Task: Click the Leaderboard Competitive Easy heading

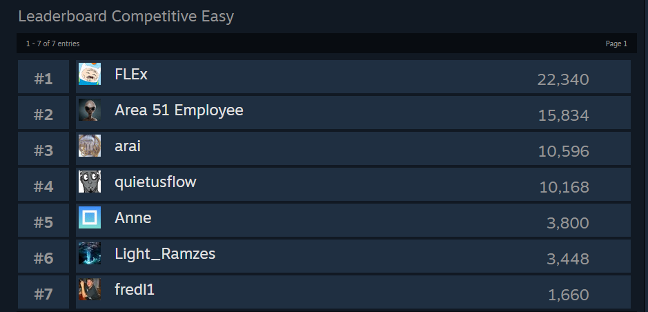Action: click(126, 17)
